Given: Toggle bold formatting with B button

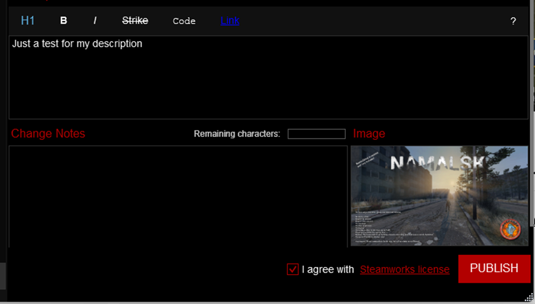Looking at the screenshot, I should click(x=63, y=21).
